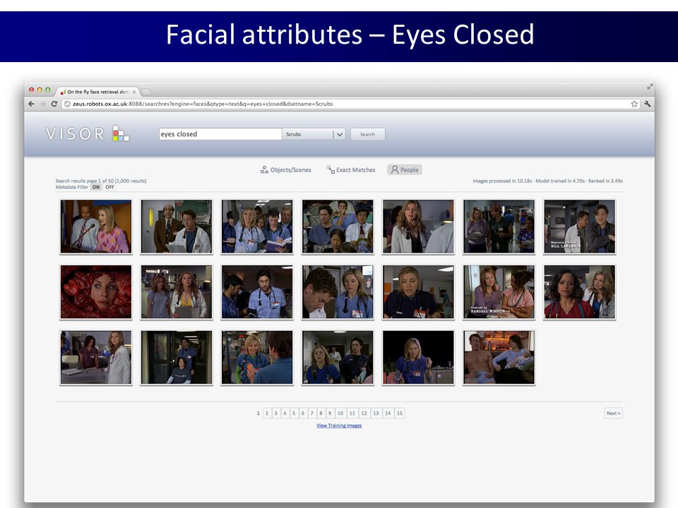Click the Metadata Filter label
Image resolution: width=678 pixels, height=508 pixels.
point(72,187)
